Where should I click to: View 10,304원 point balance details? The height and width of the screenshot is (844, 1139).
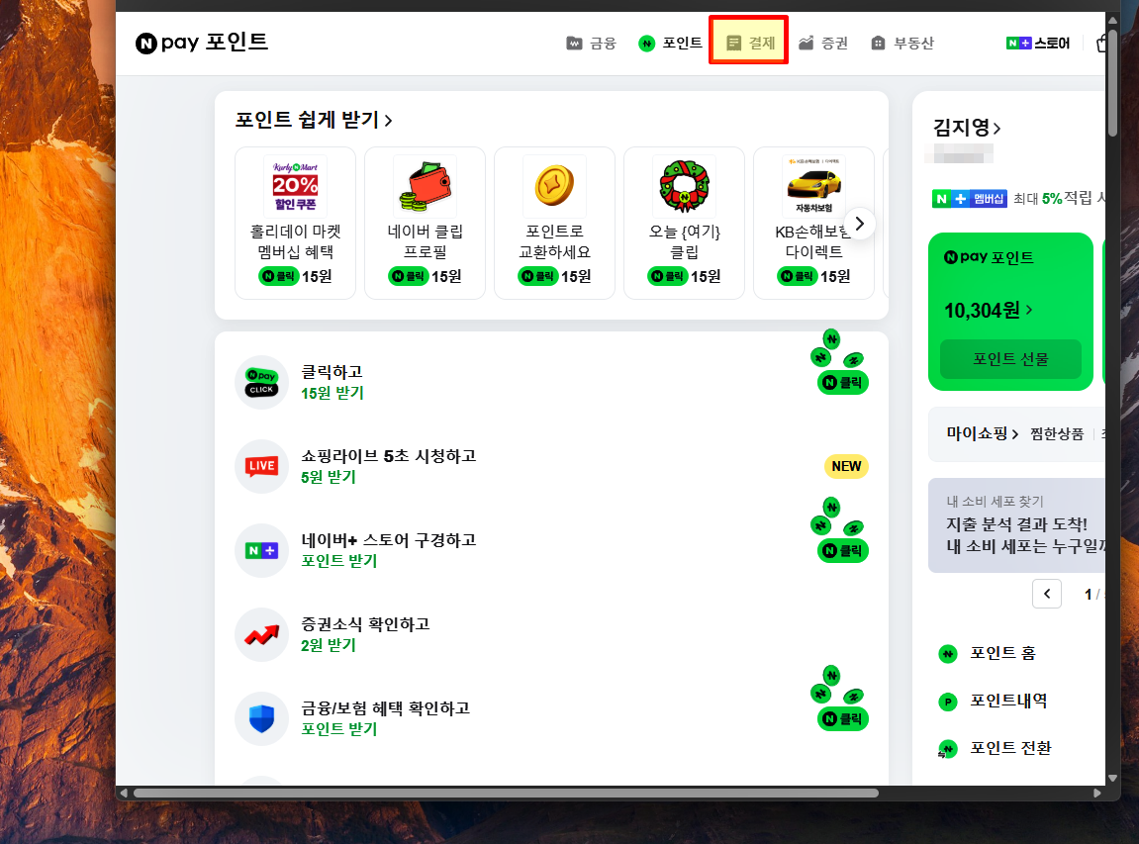coord(989,311)
